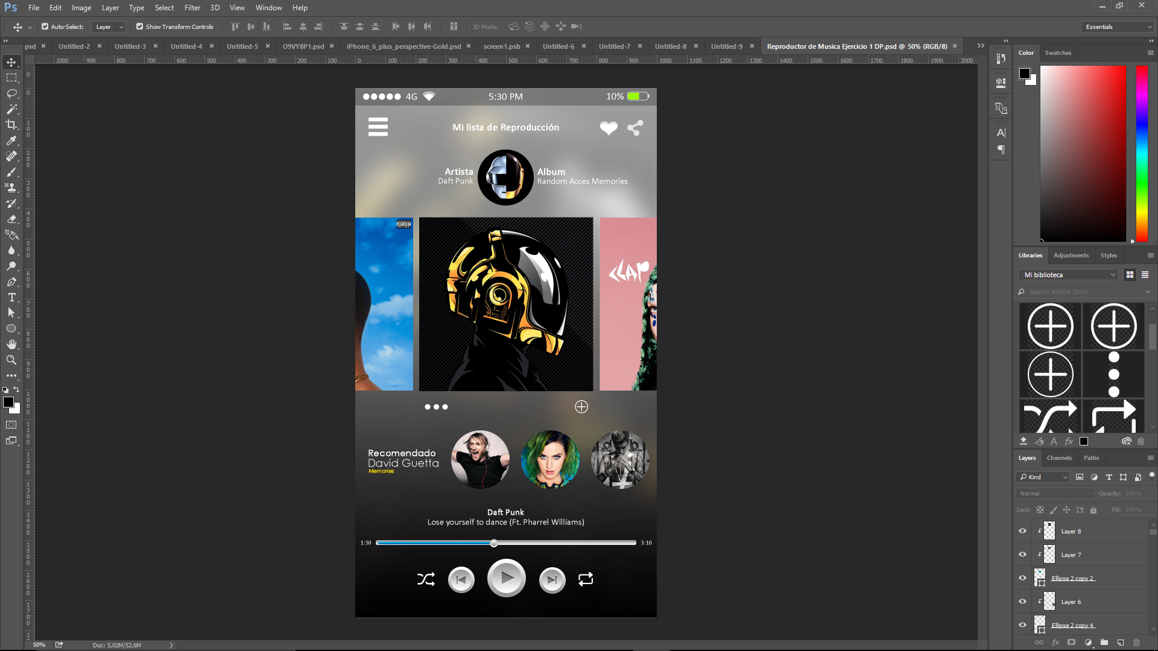This screenshot has width=1158, height=651.
Task: Open the Filter menu
Action: 192,8
